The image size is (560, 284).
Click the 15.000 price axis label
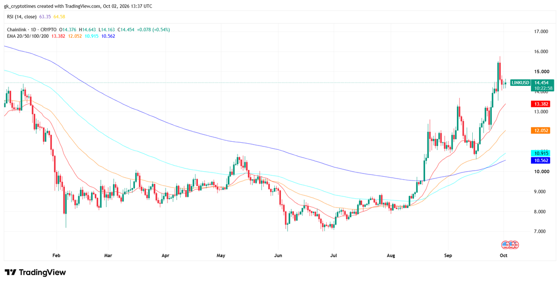(x=541, y=72)
